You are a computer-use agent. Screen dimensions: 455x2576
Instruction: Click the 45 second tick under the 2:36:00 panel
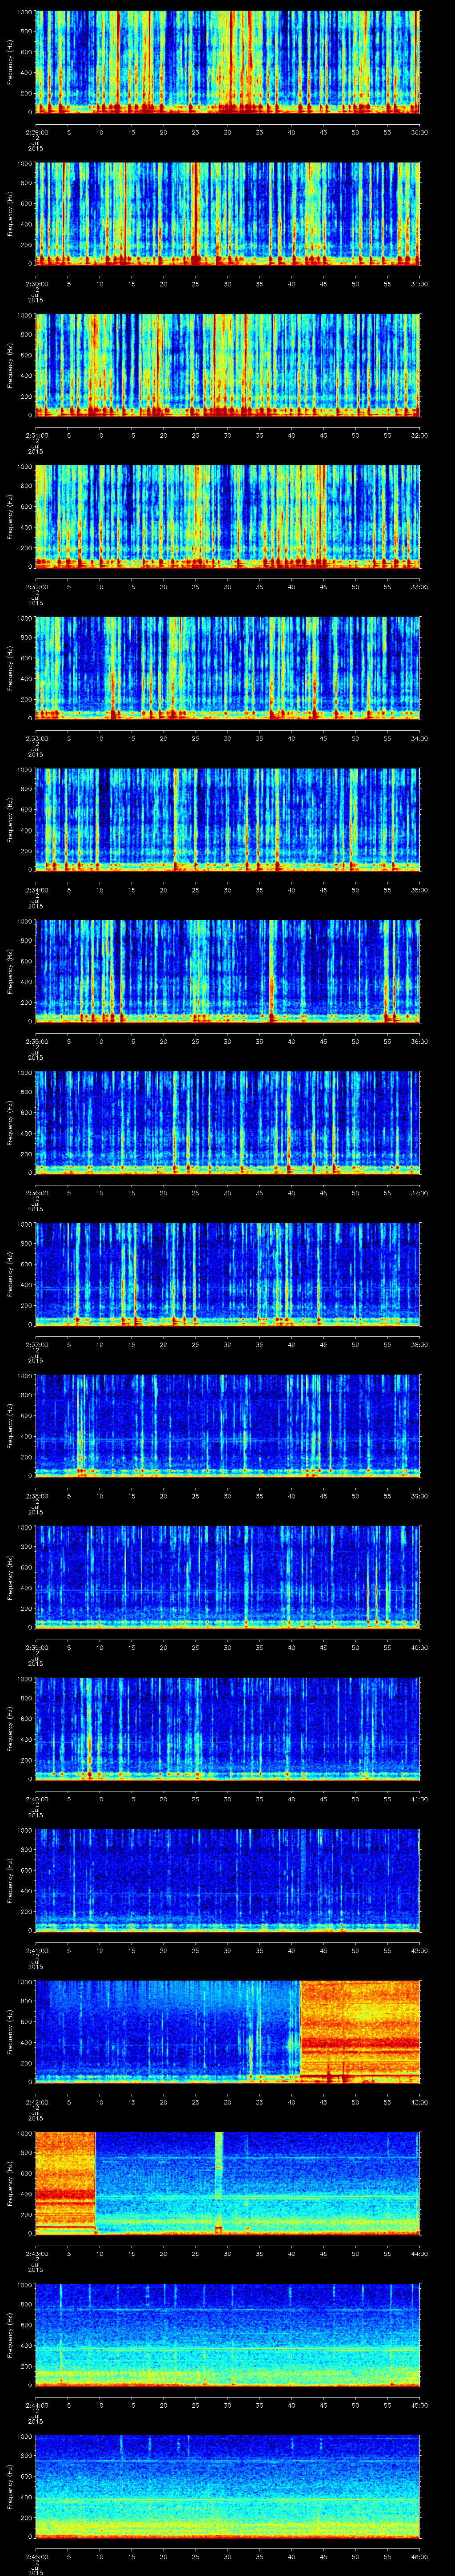pos(323,1193)
